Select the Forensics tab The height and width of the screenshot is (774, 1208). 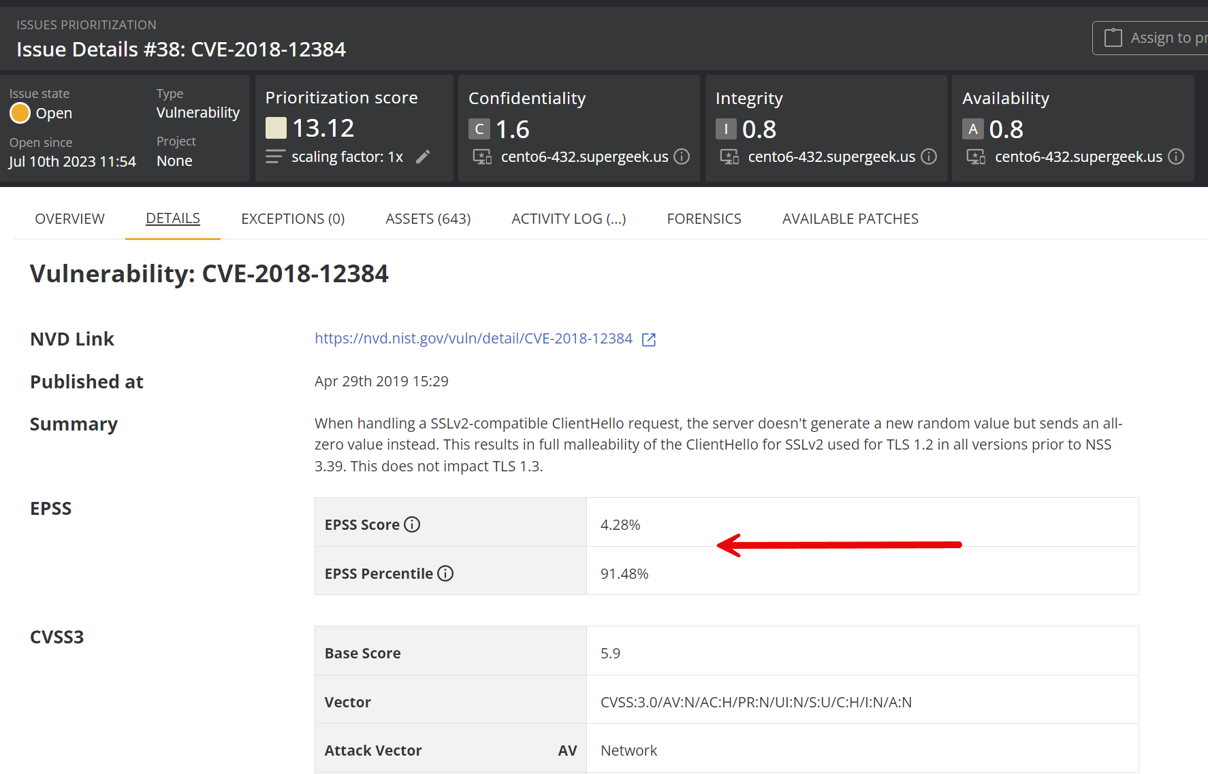703,219
